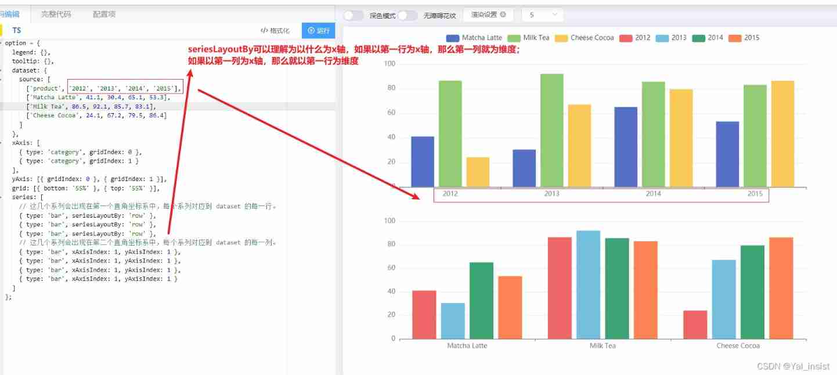The image size is (837, 375).
Task: Toggle Matcha Latte legend entry
Action: click(474, 38)
